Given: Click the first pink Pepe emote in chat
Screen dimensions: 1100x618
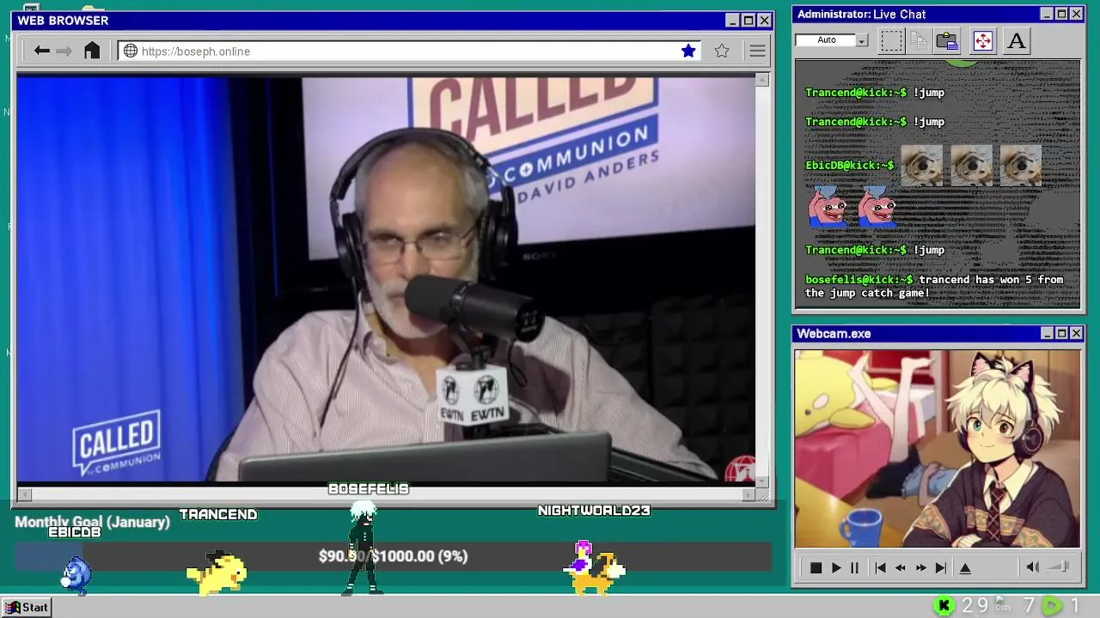Looking at the screenshot, I should pyautogui.click(x=829, y=207).
